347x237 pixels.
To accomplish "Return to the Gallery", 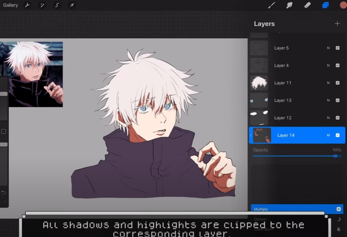I will [11, 5].
